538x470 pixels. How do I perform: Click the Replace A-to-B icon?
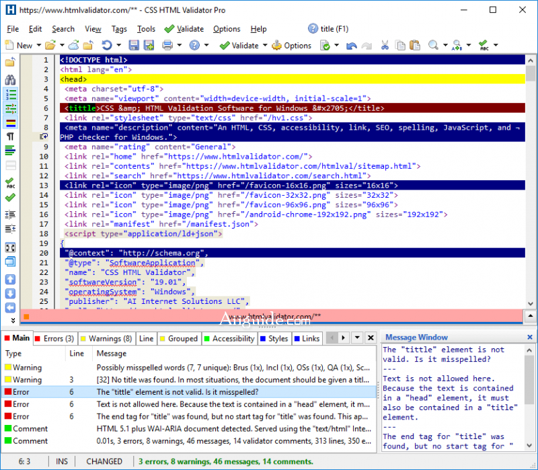click(457, 45)
